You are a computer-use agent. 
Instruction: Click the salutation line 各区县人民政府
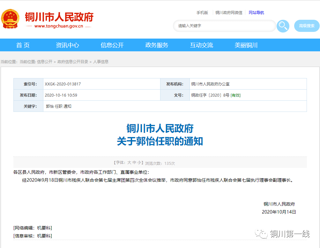[x=81, y=172]
